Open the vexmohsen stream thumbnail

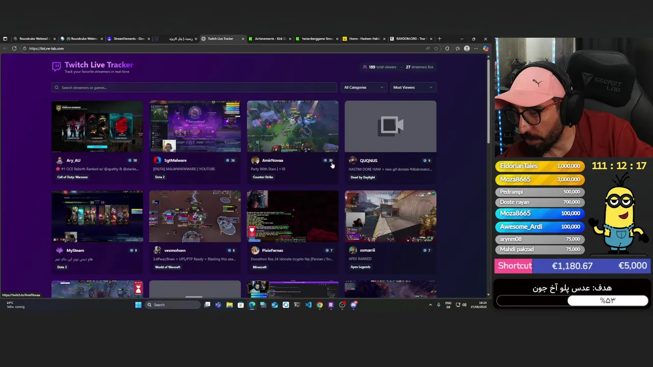pyautogui.click(x=195, y=216)
